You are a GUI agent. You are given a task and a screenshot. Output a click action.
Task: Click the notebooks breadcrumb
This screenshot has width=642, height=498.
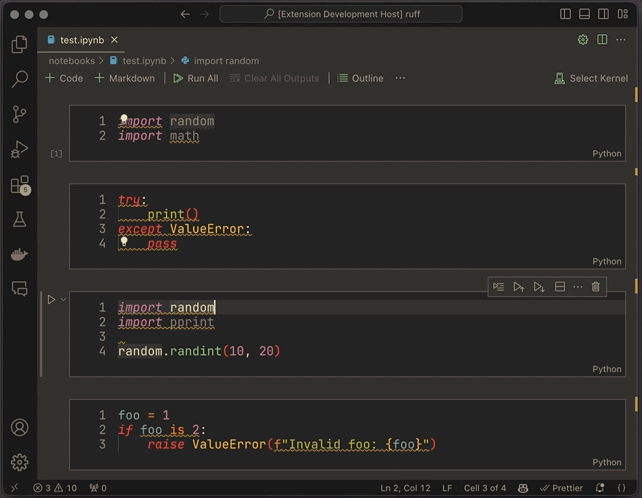coord(71,60)
